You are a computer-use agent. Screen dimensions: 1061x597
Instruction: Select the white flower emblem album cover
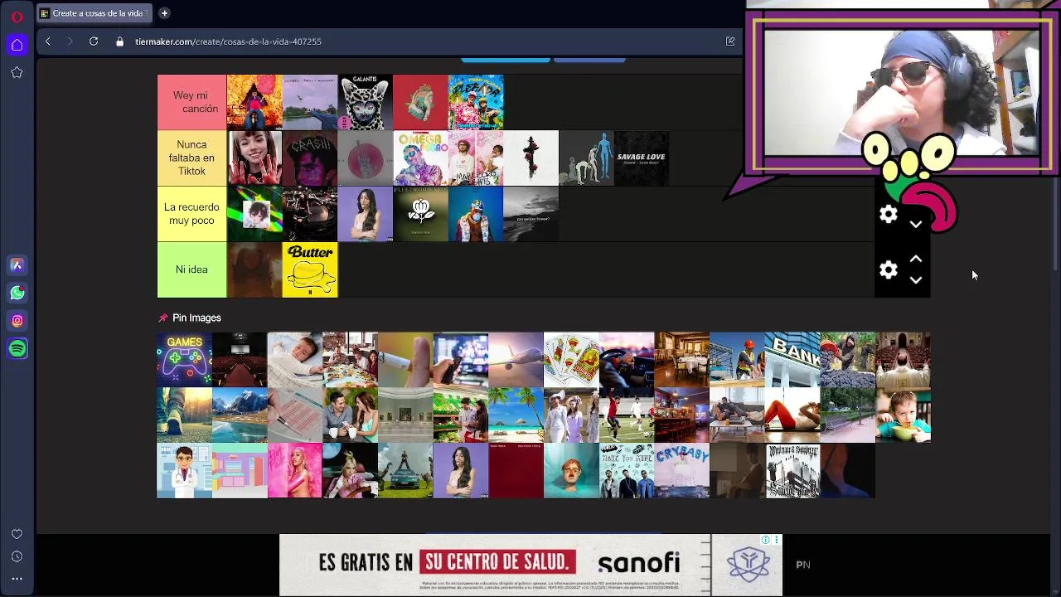pyautogui.click(x=420, y=214)
